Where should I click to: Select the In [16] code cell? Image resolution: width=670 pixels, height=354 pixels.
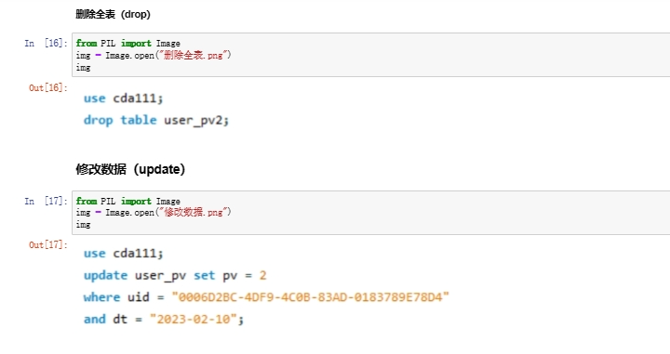tap(371, 55)
